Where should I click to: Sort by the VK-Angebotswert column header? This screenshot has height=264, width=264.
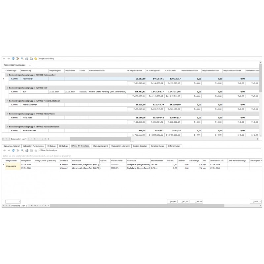tap(136, 71)
